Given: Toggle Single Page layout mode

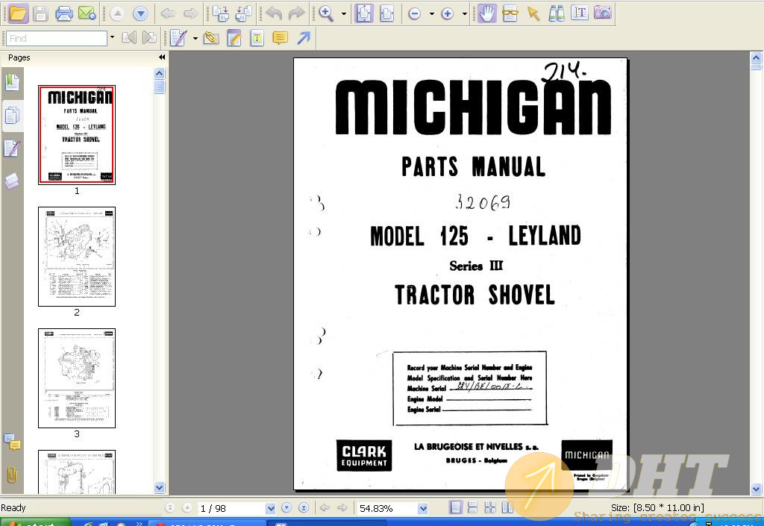Looking at the screenshot, I should [x=455, y=508].
